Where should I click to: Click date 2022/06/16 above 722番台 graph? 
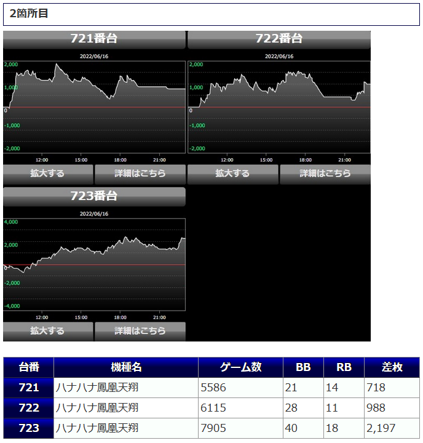point(279,56)
